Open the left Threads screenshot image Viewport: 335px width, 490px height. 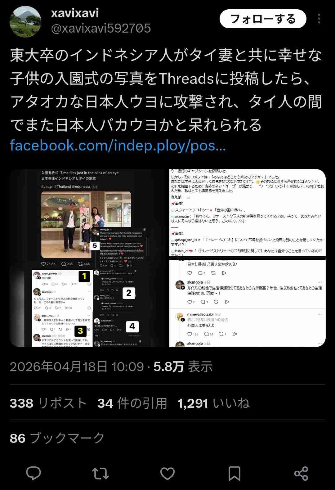pos(89,258)
